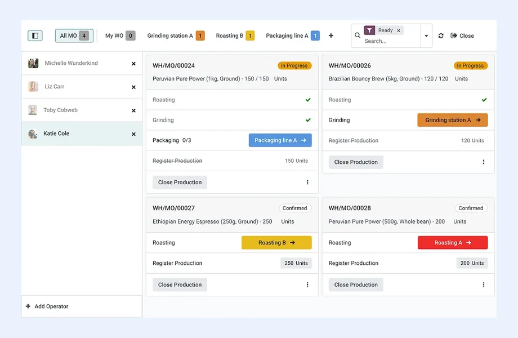Click Confirmed badge on WH/MO/00027

point(294,208)
